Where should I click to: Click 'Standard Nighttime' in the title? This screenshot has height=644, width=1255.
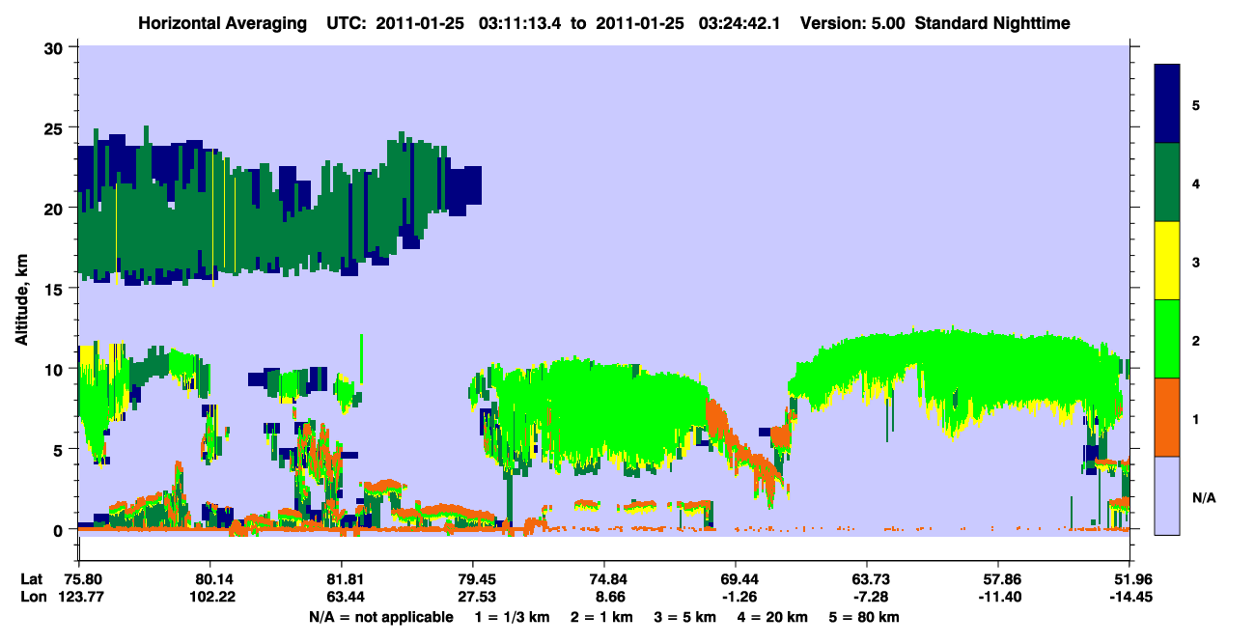(x=992, y=23)
